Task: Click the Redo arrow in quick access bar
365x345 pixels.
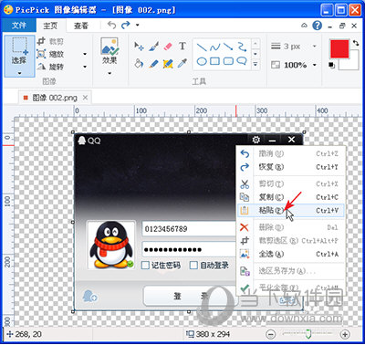Action: click(126, 25)
